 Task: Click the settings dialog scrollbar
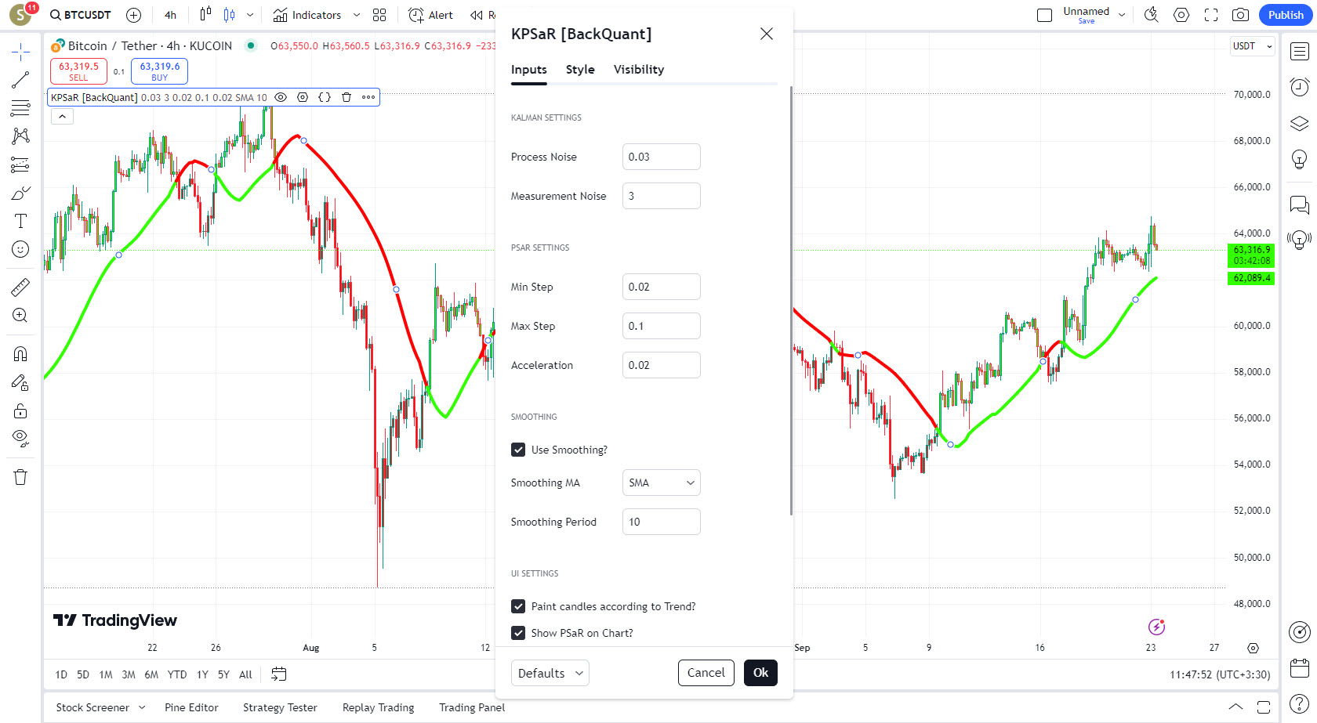(791, 301)
